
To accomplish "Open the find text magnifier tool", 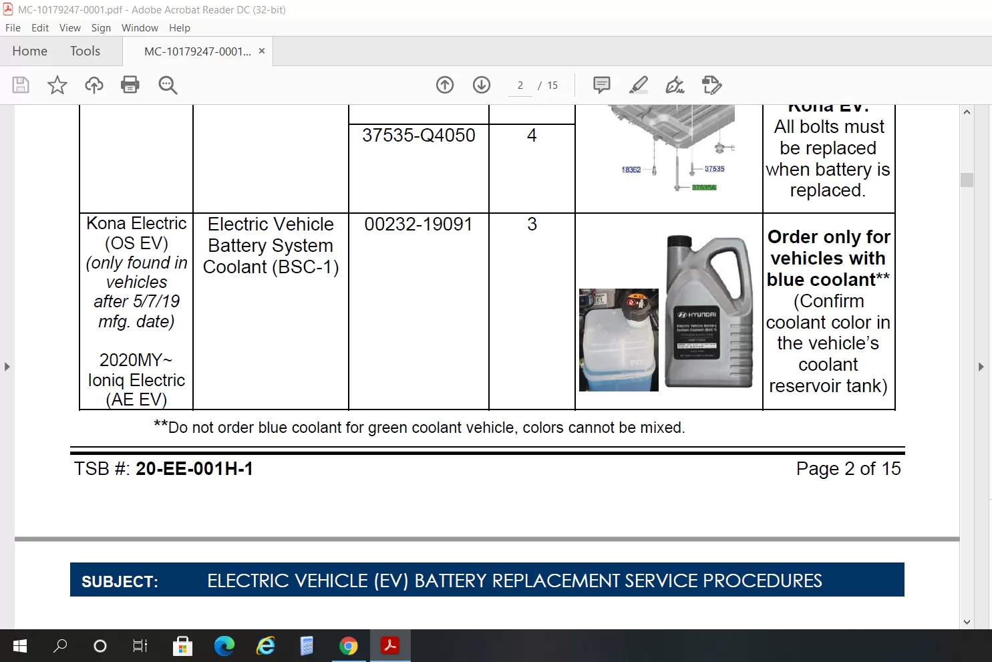I will (168, 85).
